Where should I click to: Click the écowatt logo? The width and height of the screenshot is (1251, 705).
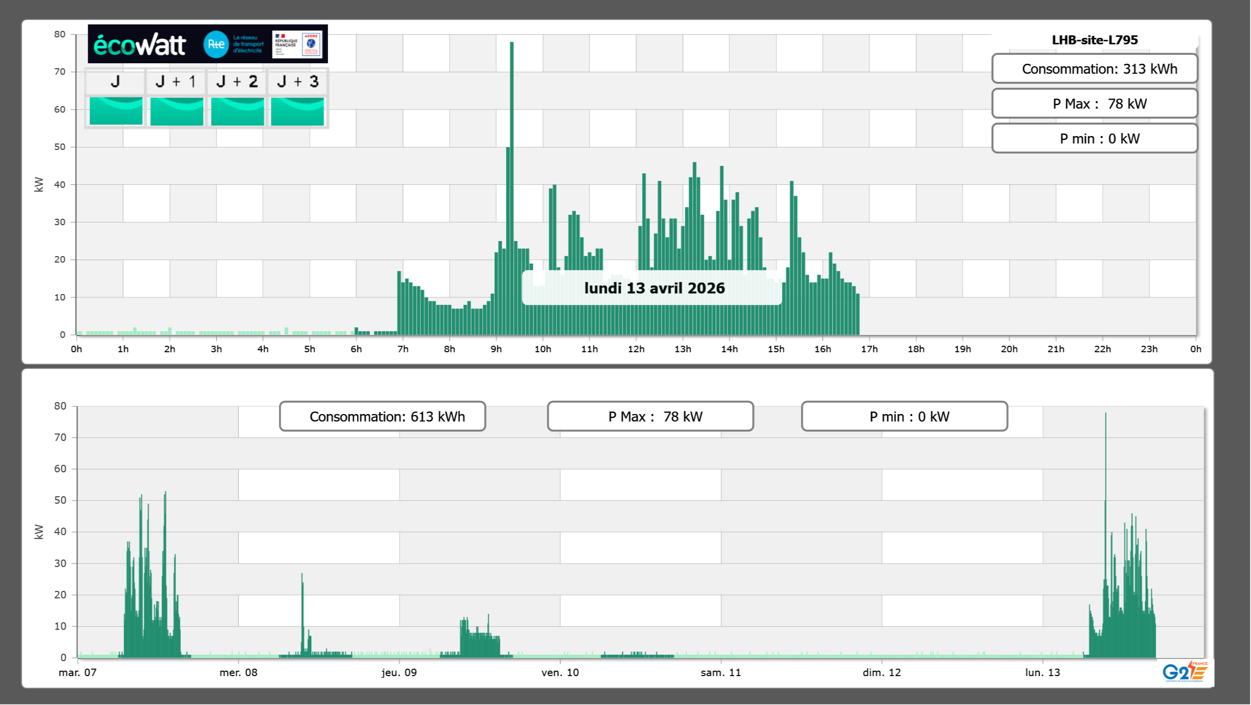(139, 45)
